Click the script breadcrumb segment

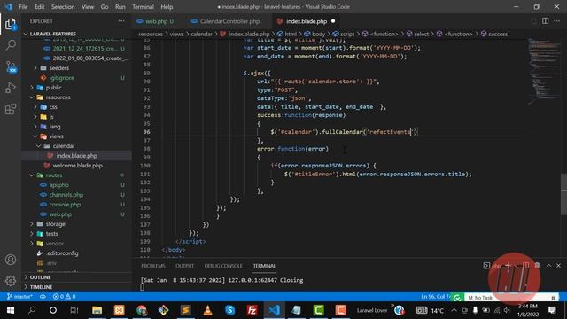point(344,34)
